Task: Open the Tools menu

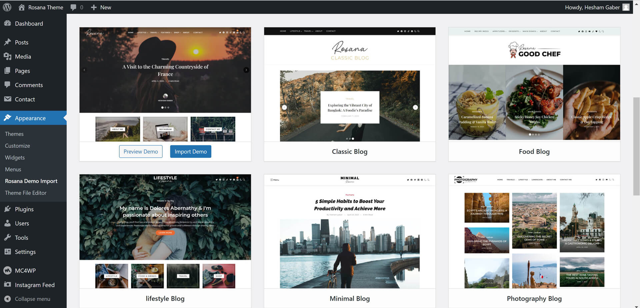Action: click(x=21, y=238)
